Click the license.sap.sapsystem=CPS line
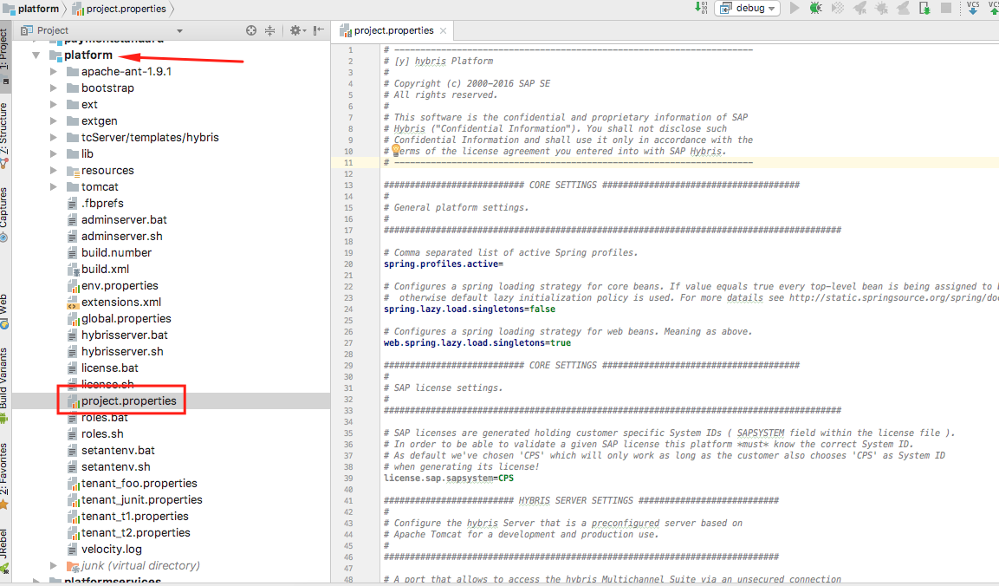The height and width of the screenshot is (586, 999). (449, 479)
